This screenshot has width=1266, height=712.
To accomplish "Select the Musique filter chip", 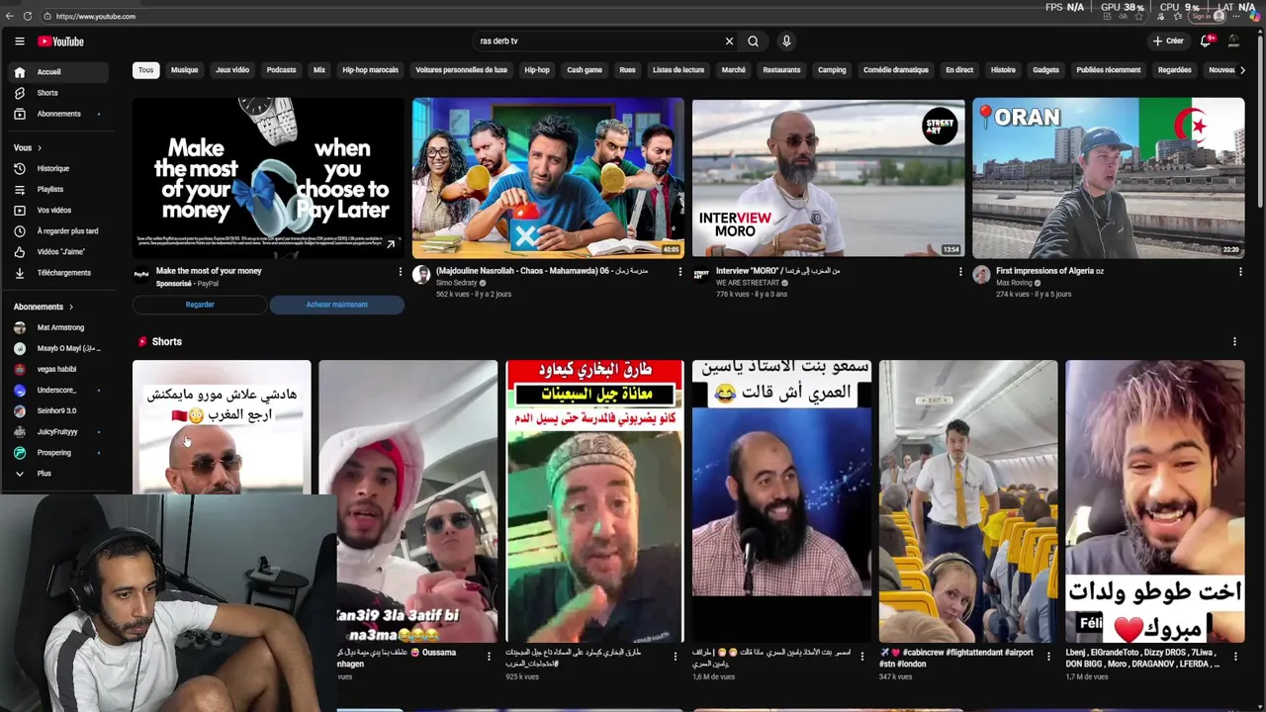I will 184,70.
